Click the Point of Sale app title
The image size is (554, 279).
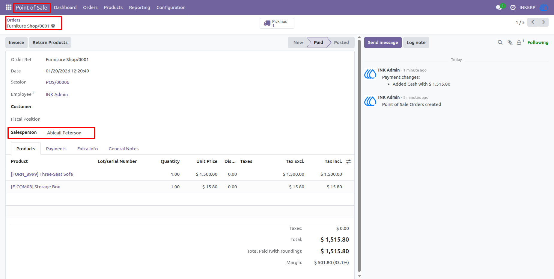pyautogui.click(x=31, y=8)
